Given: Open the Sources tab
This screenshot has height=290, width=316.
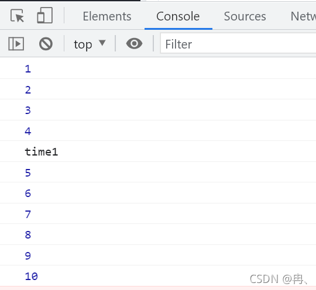Looking at the screenshot, I should (245, 16).
